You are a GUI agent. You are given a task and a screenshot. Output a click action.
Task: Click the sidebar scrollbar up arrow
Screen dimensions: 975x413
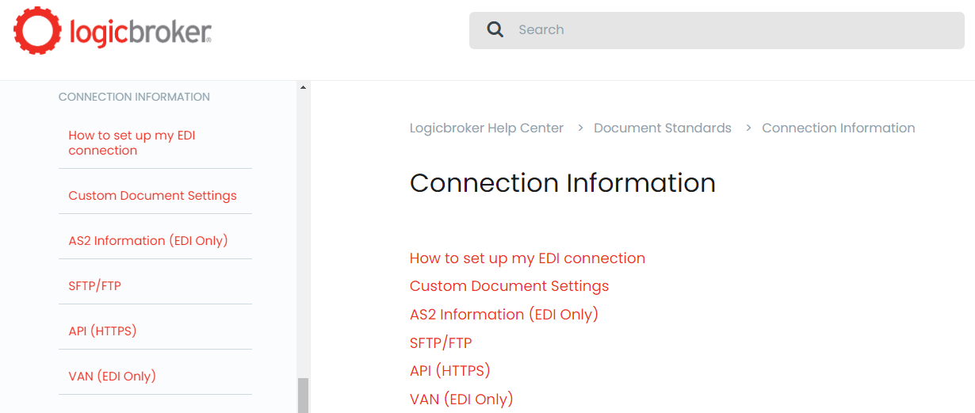(303, 87)
